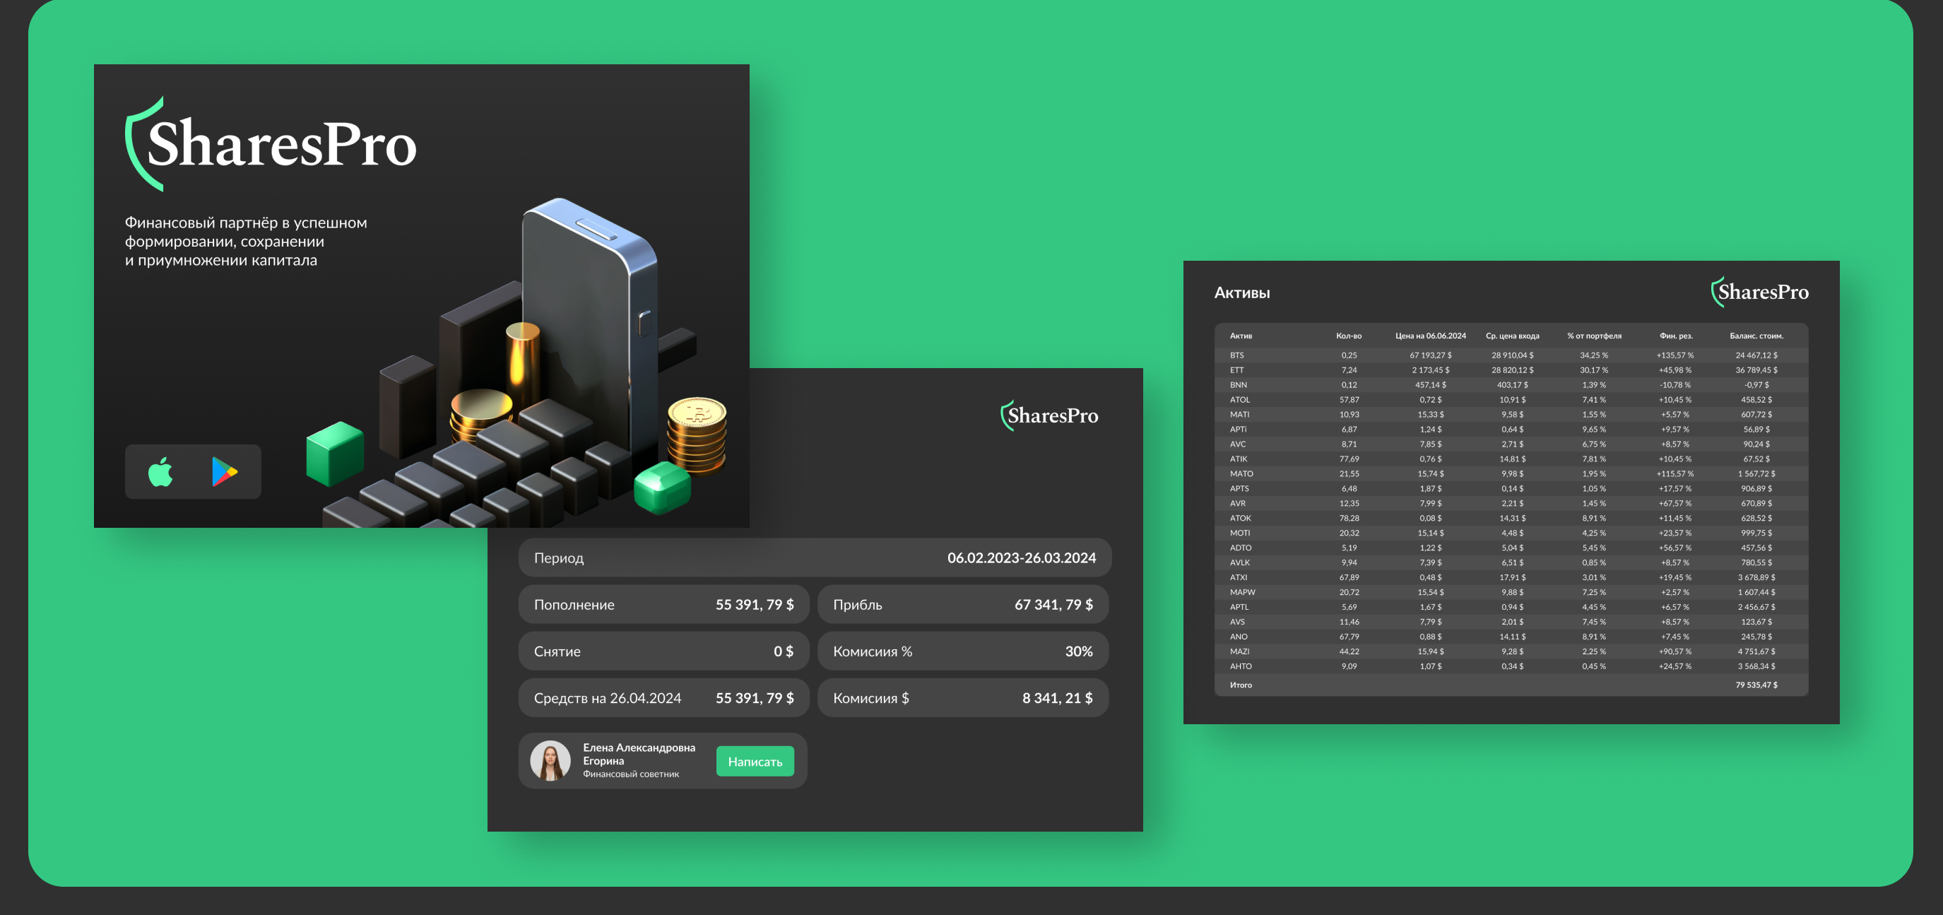The image size is (1943, 915).
Task: Click the Фин. рез. column header
Action: coord(1675,336)
